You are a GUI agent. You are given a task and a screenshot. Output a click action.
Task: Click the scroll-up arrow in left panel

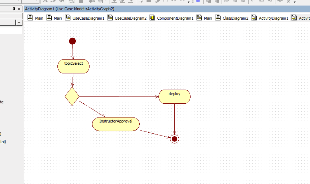(x=19, y=22)
